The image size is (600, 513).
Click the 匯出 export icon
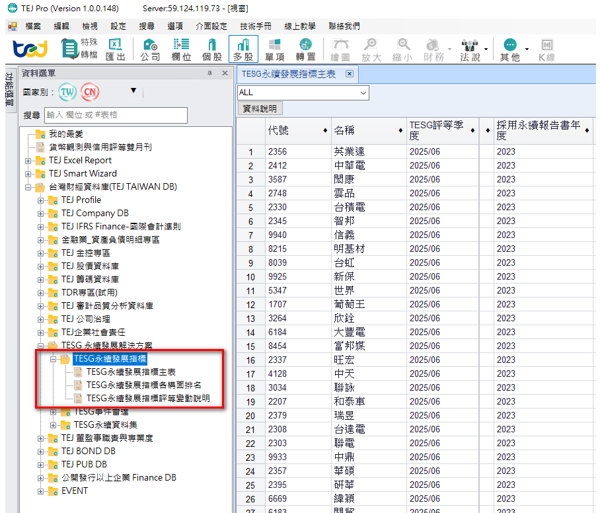coord(116,50)
